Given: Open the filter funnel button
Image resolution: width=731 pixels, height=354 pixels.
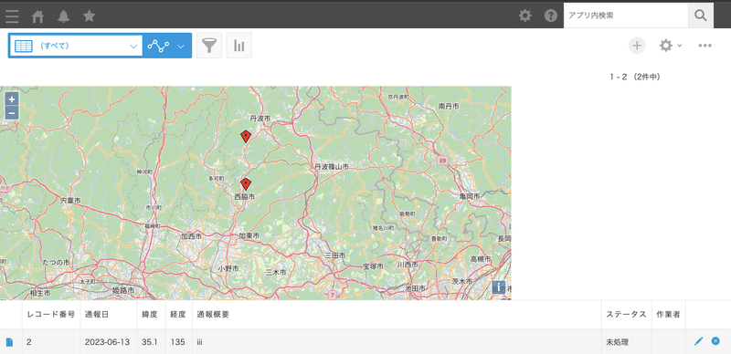Looking at the screenshot, I should [209, 46].
